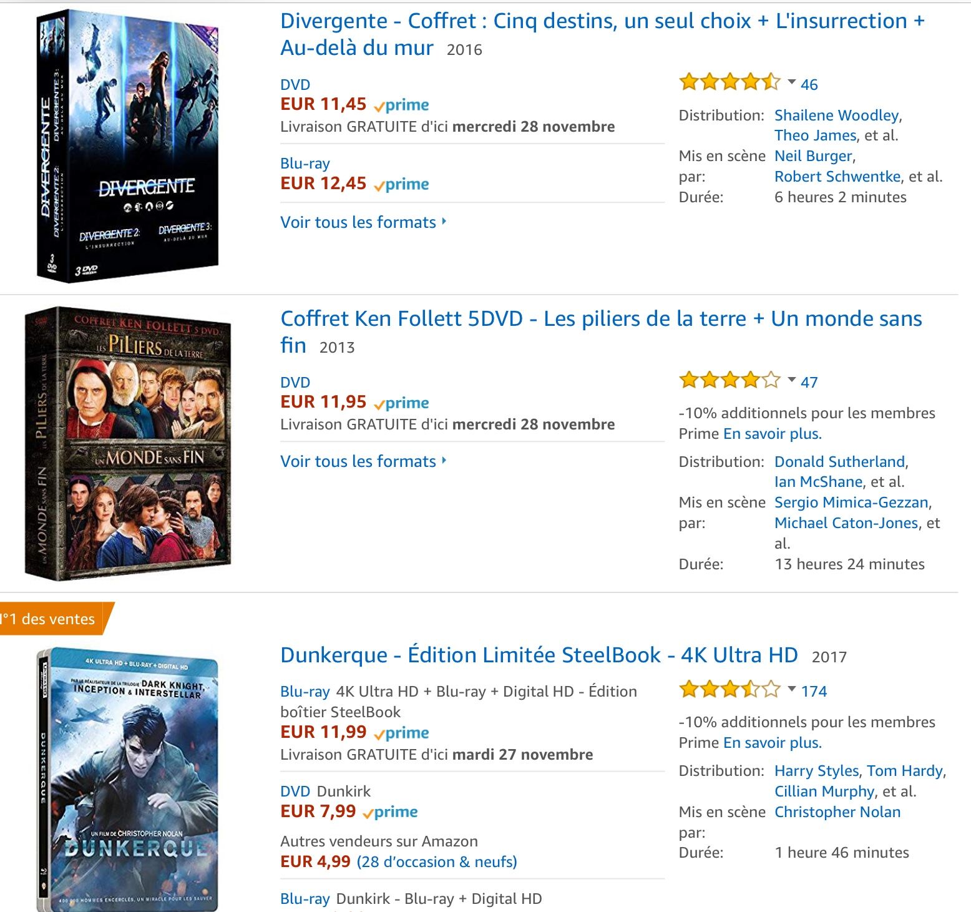Expand rating dropdown arrow next to 47
Viewport: 971px width, 912px height.
(791, 380)
